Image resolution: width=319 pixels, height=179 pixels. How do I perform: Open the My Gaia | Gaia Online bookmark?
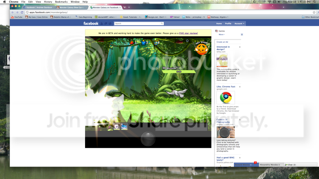[36, 17]
